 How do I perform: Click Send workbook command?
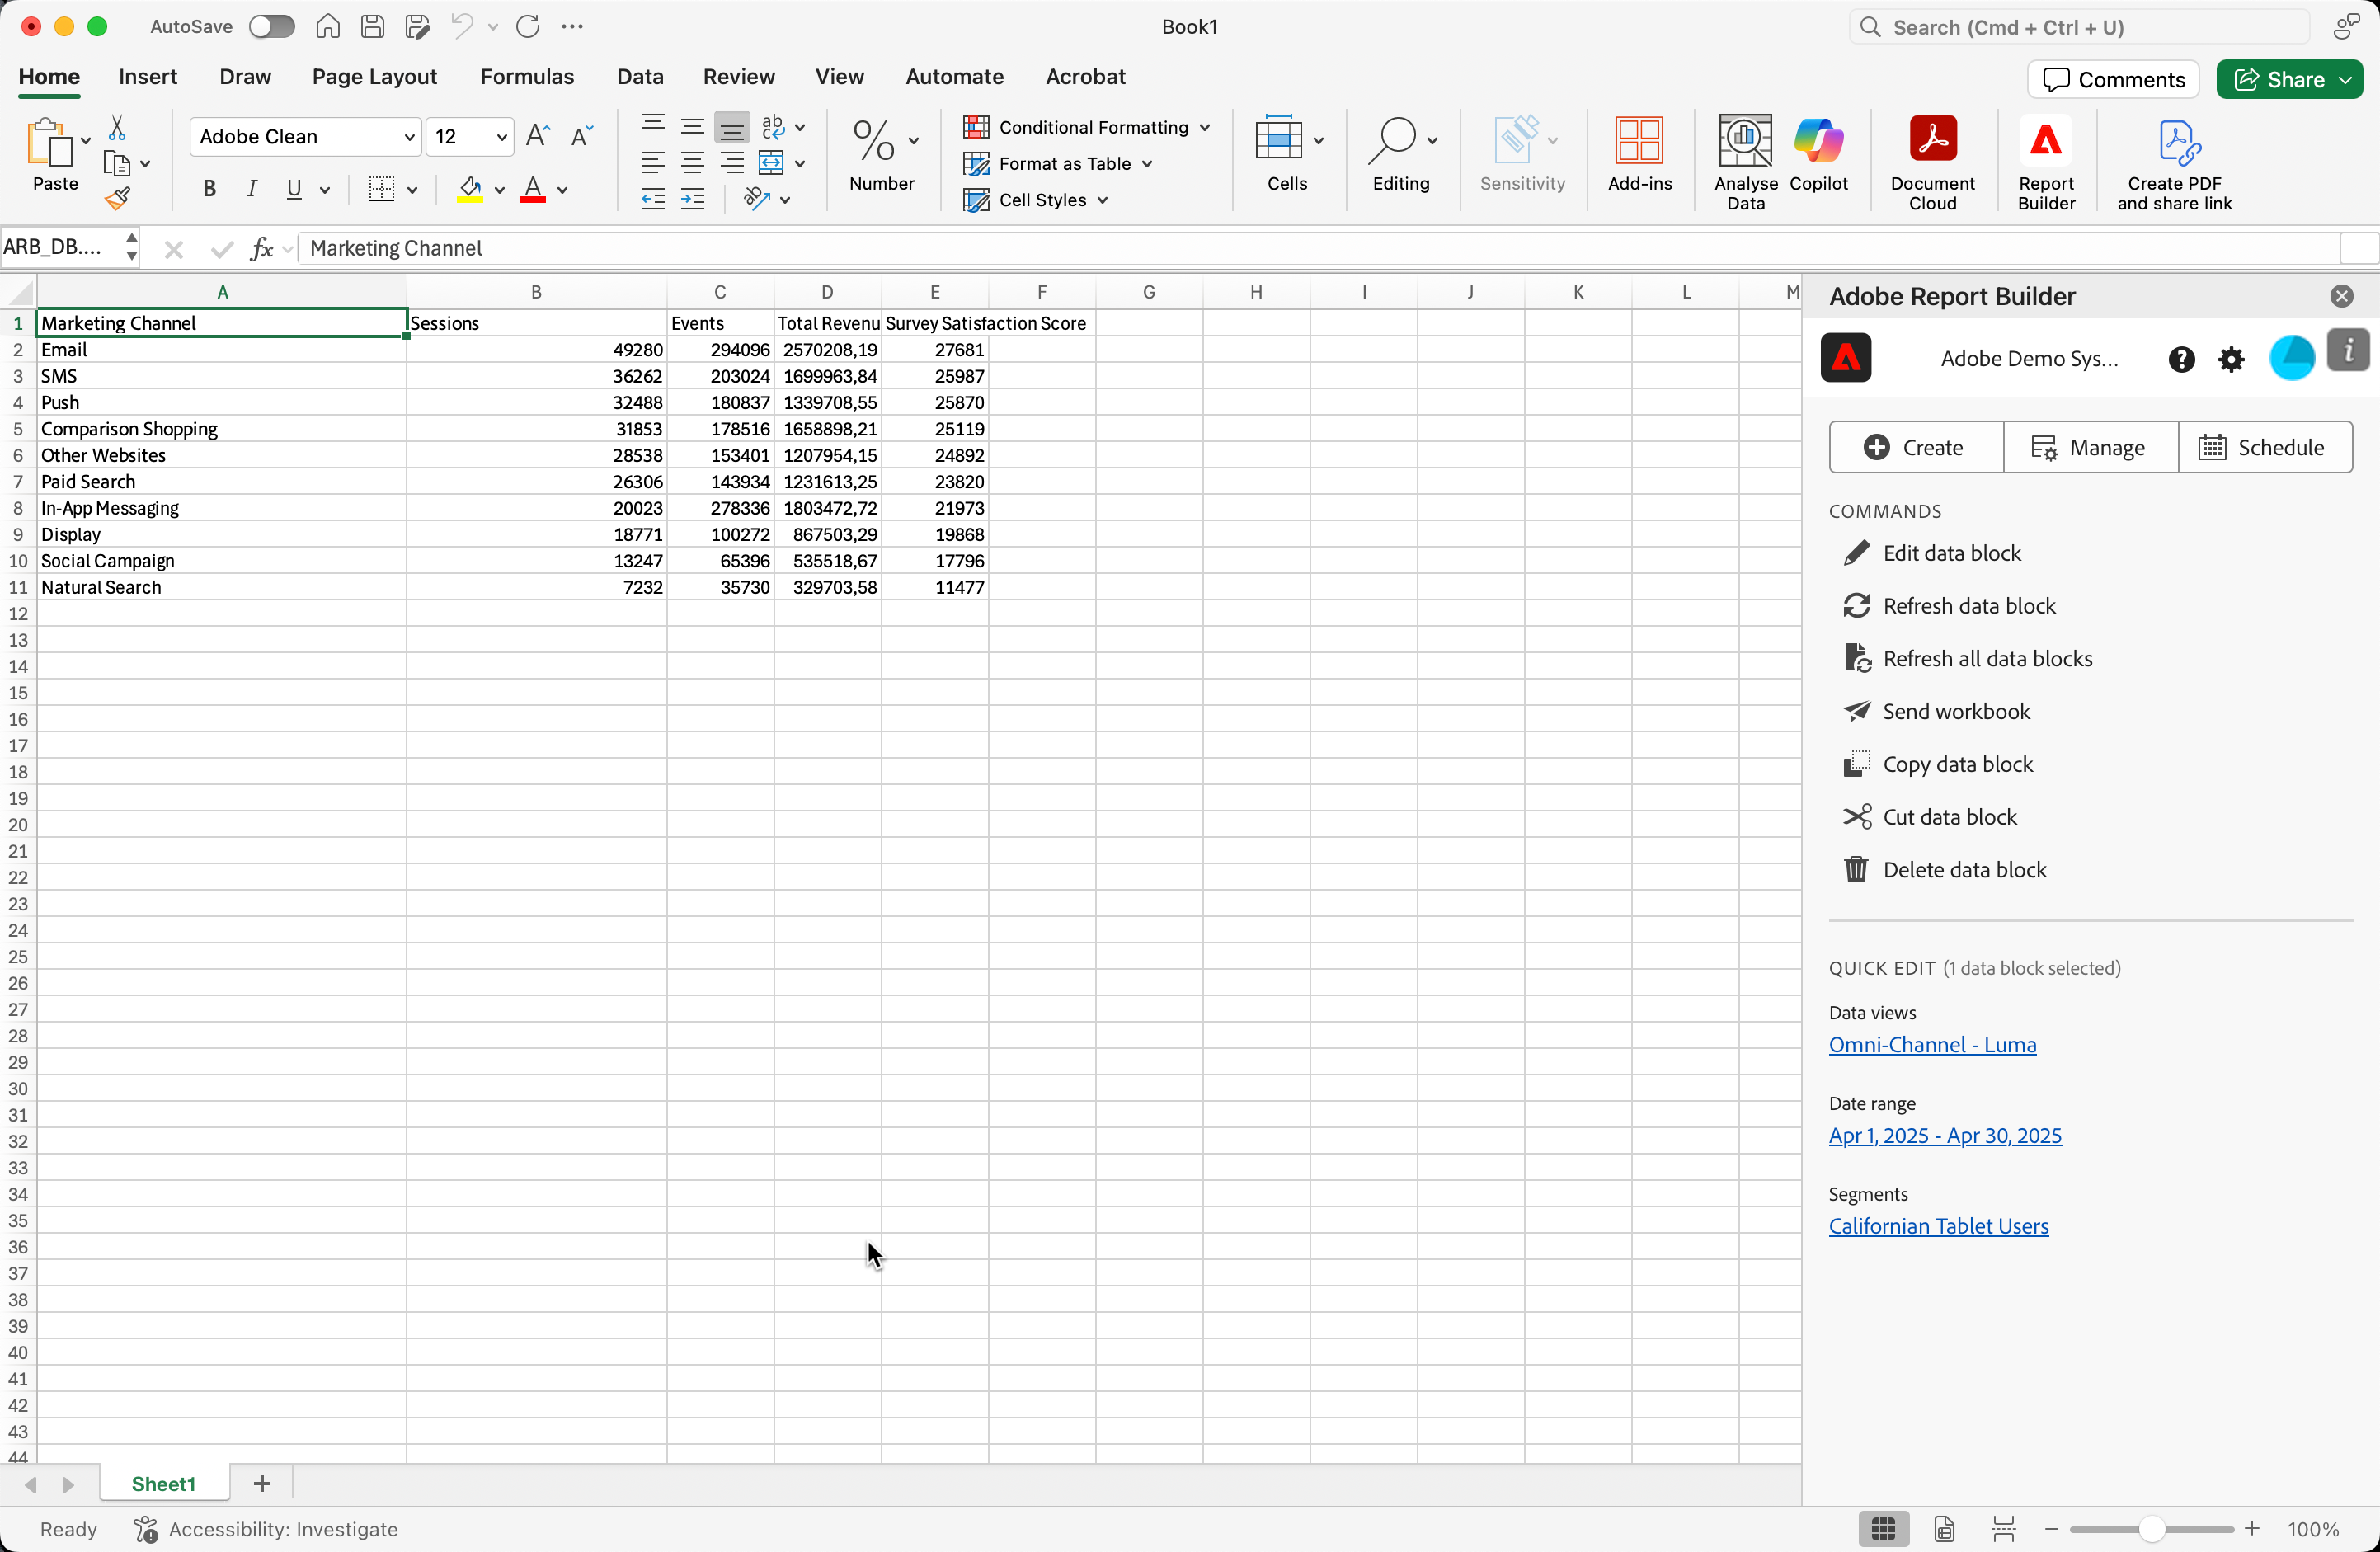pos(1955,712)
